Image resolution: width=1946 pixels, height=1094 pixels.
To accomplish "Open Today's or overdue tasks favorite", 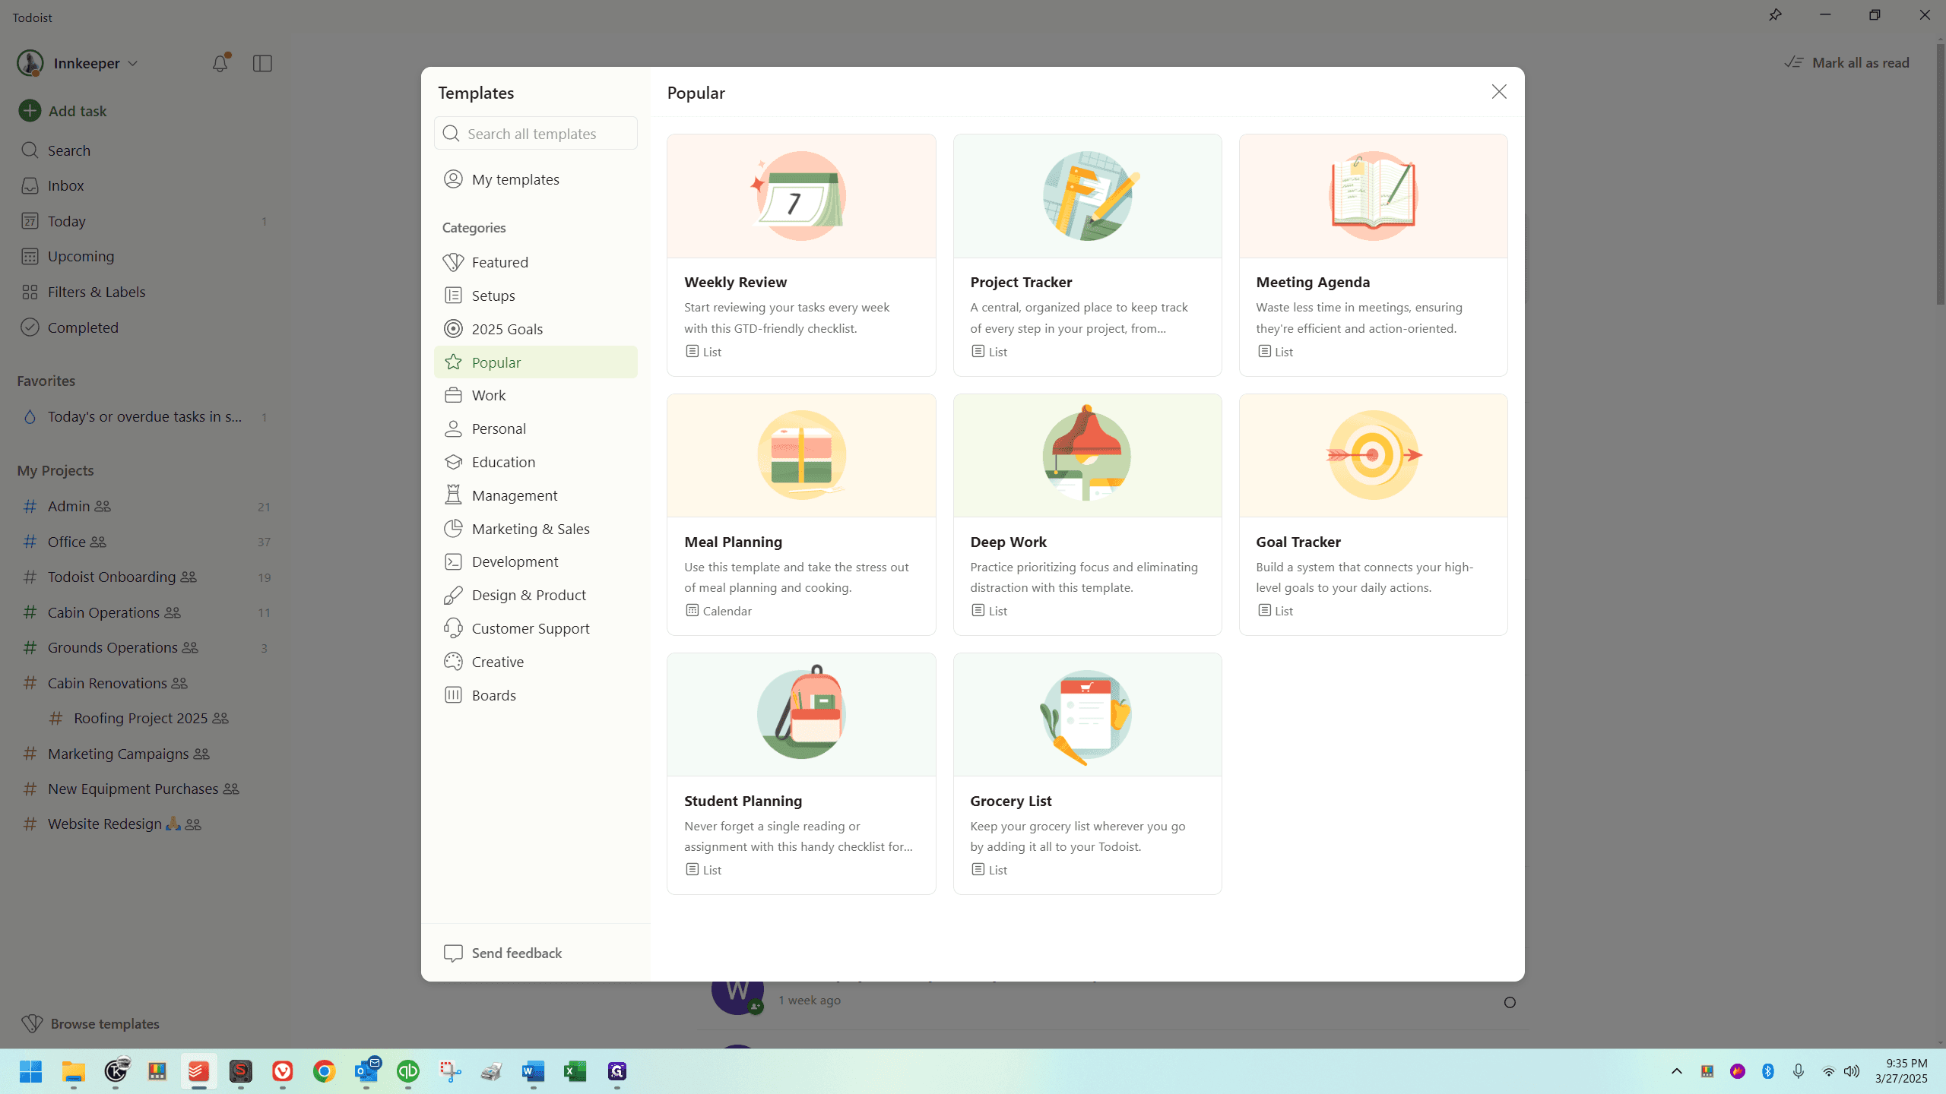I will point(144,416).
